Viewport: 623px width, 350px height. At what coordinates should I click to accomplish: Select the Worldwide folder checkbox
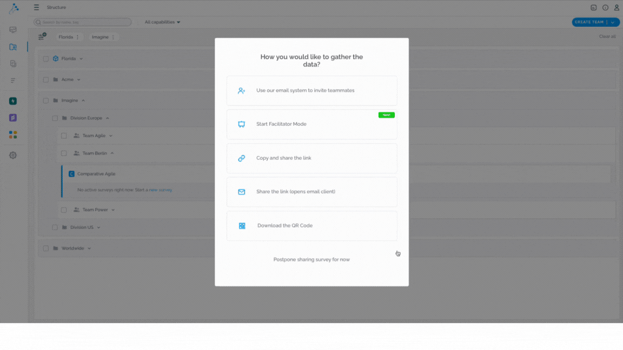pos(45,248)
